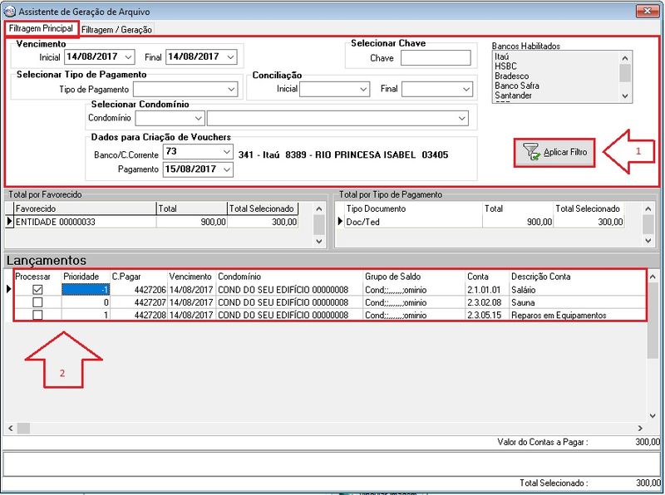Switch to Filtragem / Geração tab
The width and height of the screenshot is (665, 495).
[116, 29]
